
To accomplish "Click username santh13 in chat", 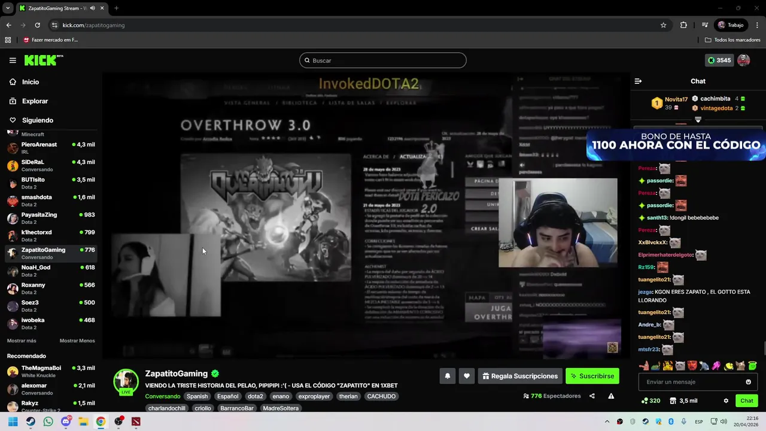I will (657, 218).
